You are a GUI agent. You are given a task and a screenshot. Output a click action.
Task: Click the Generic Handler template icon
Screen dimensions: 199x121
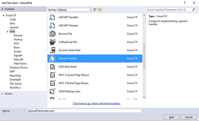[x=52, y=59]
